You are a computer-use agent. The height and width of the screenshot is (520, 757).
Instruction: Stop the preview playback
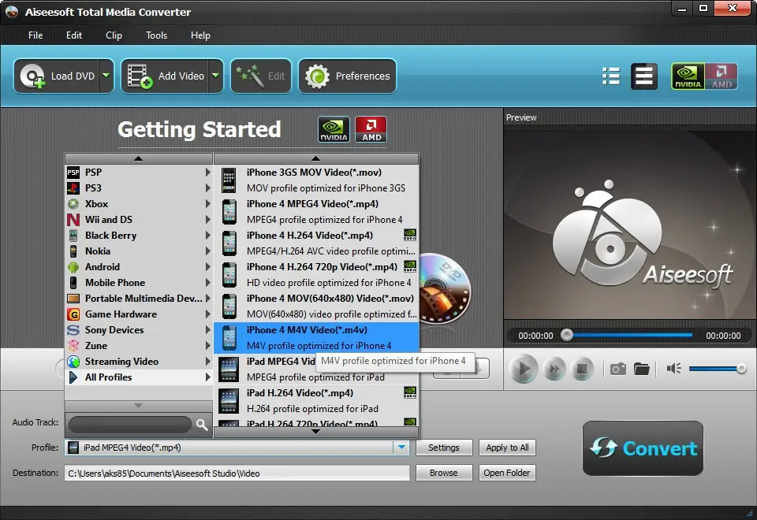pos(582,370)
